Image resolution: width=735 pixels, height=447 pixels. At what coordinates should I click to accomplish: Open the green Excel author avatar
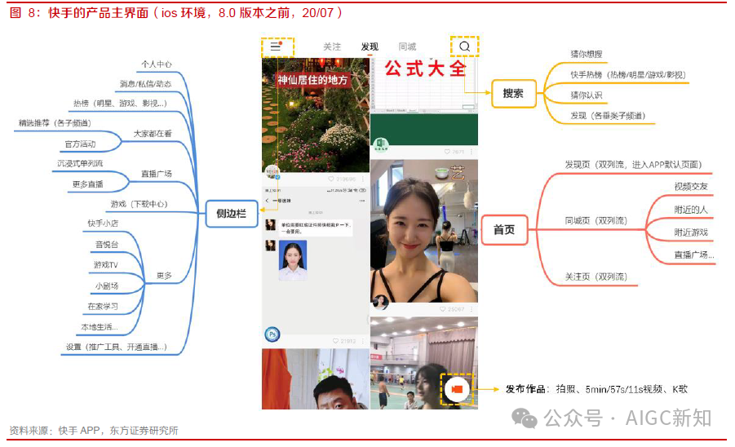381,144
